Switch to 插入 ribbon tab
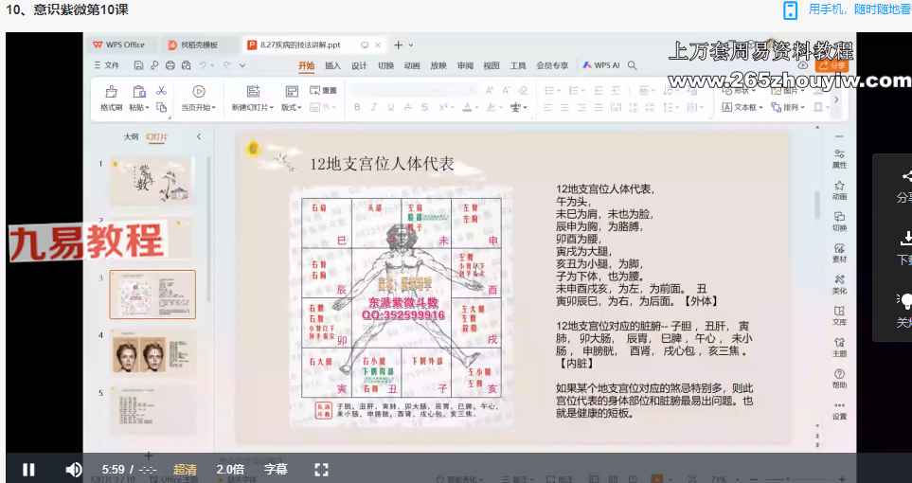 coord(332,65)
